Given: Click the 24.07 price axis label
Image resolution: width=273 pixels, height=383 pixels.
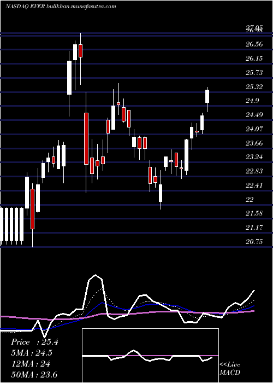Looking at the screenshot, I should [x=254, y=129].
